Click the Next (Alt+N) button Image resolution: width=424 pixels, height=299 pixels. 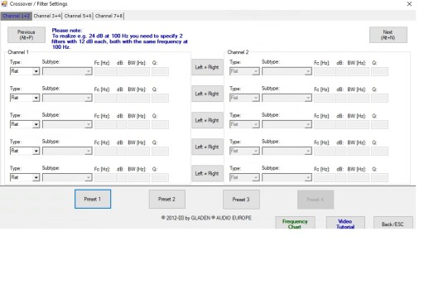click(388, 35)
